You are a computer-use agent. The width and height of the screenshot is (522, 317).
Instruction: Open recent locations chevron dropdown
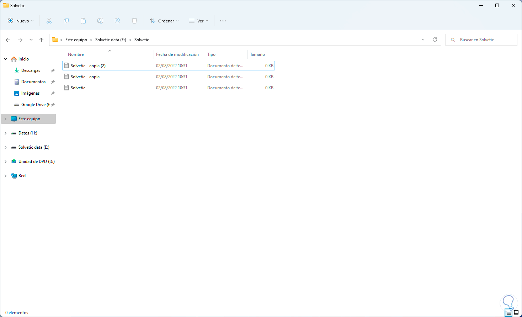tap(31, 40)
